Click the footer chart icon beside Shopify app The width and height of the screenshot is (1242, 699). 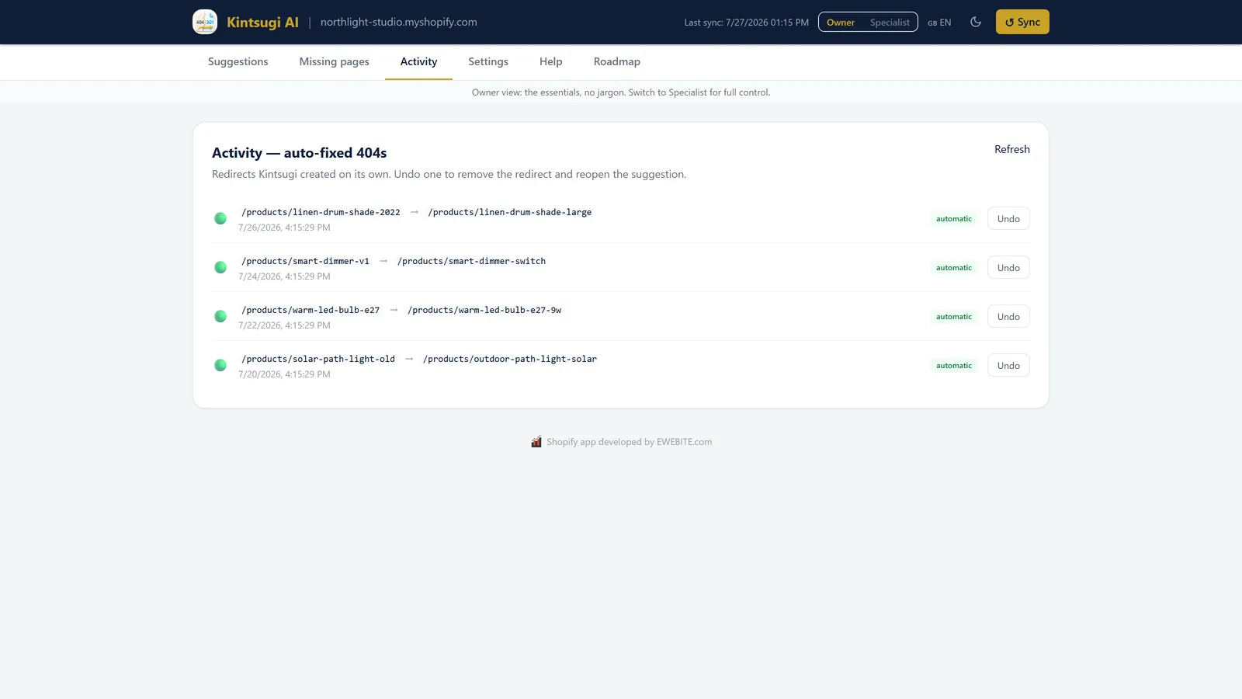pos(536,442)
